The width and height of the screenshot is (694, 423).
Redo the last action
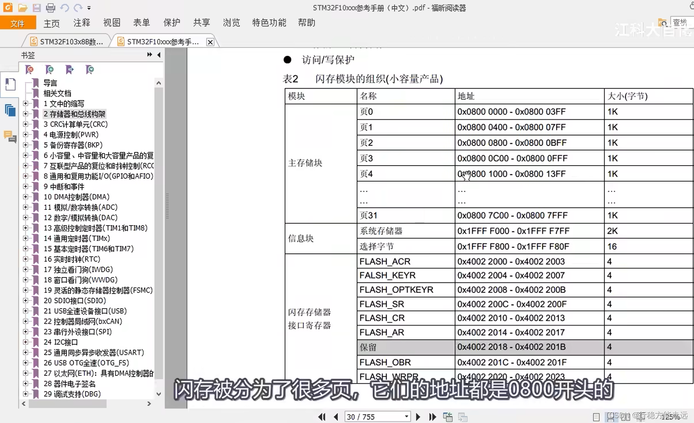point(78,7)
